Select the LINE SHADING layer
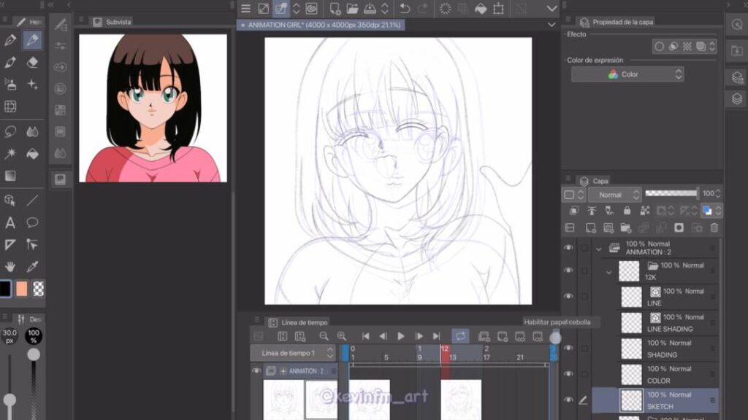The image size is (748, 420). pyautogui.click(x=655, y=323)
